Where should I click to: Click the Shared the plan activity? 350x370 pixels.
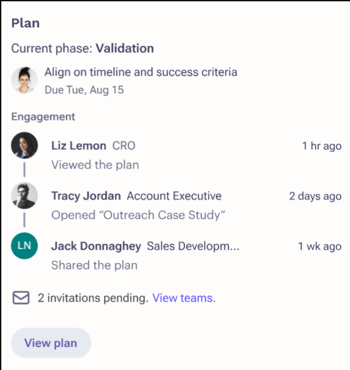[x=95, y=265]
